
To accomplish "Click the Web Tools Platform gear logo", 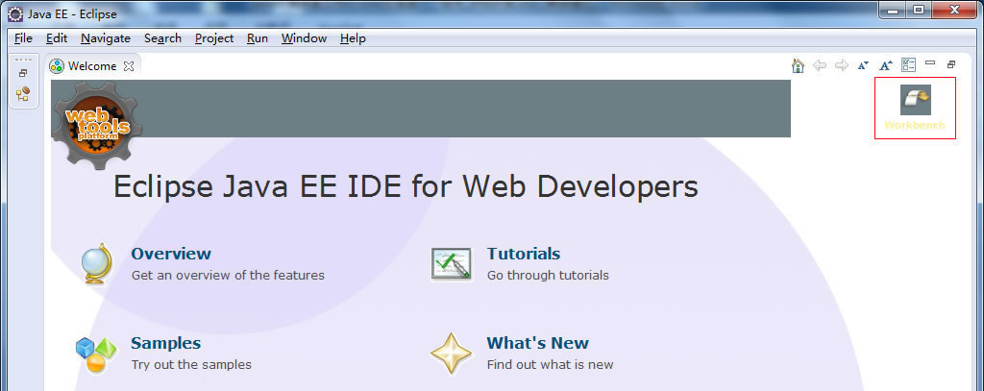I will [x=97, y=126].
